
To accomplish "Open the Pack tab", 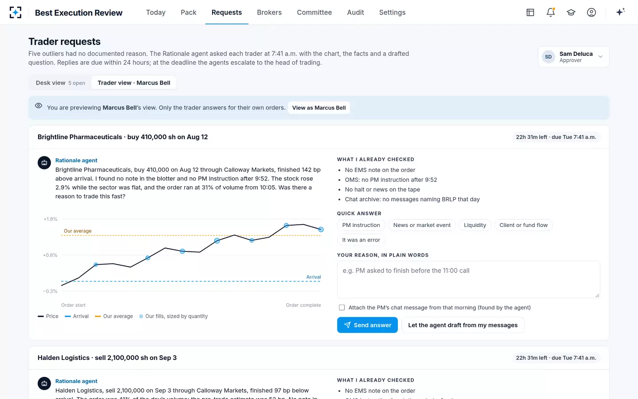I will 188,12.
